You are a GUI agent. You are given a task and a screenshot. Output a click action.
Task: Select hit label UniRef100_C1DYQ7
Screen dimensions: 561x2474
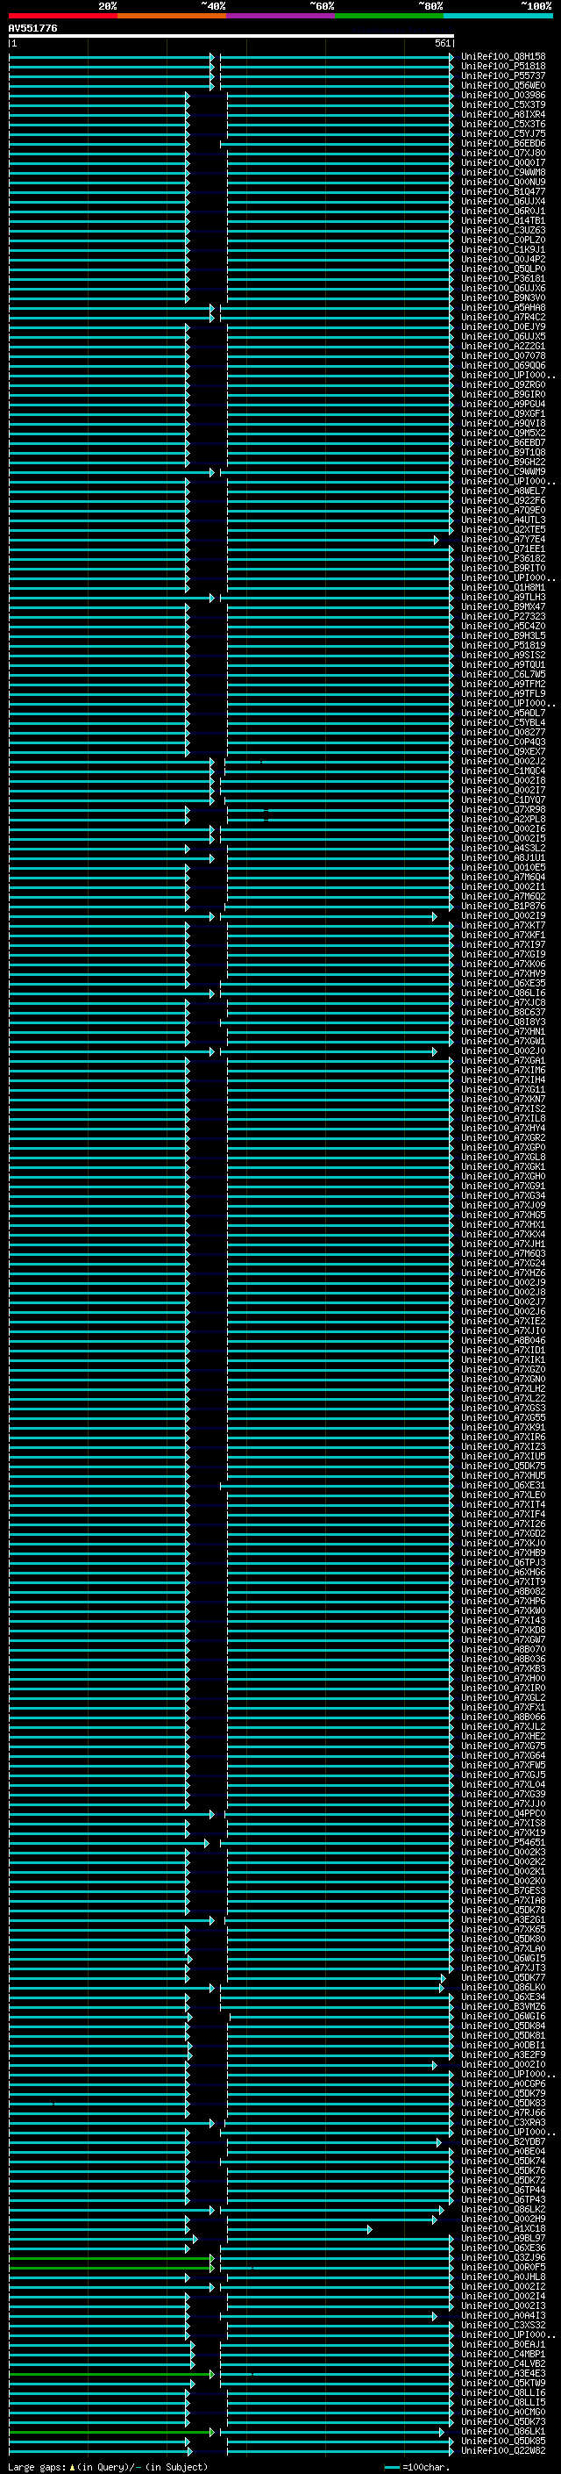pyautogui.click(x=503, y=800)
